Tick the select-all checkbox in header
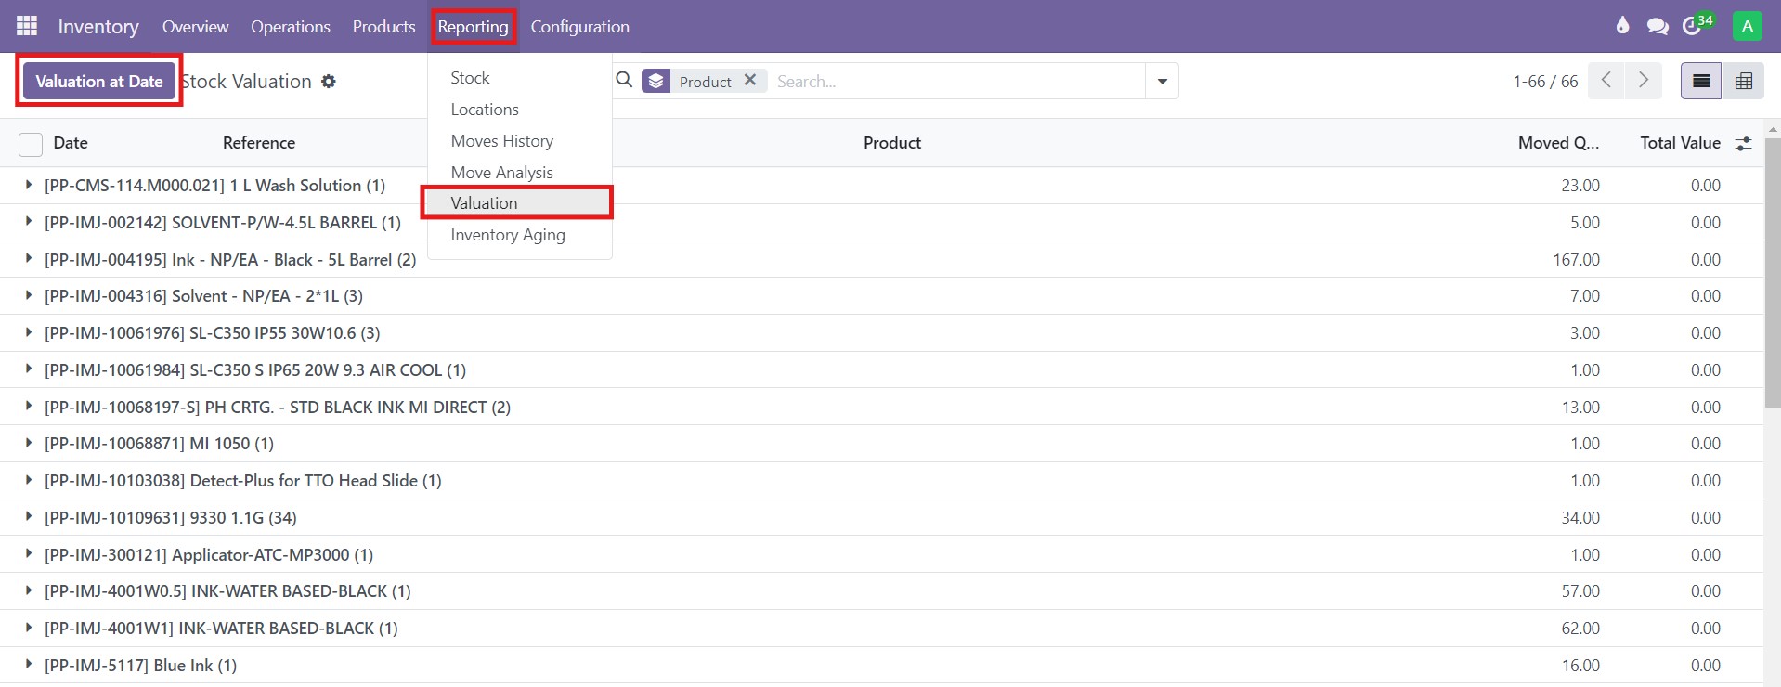This screenshot has width=1781, height=687. point(31,144)
